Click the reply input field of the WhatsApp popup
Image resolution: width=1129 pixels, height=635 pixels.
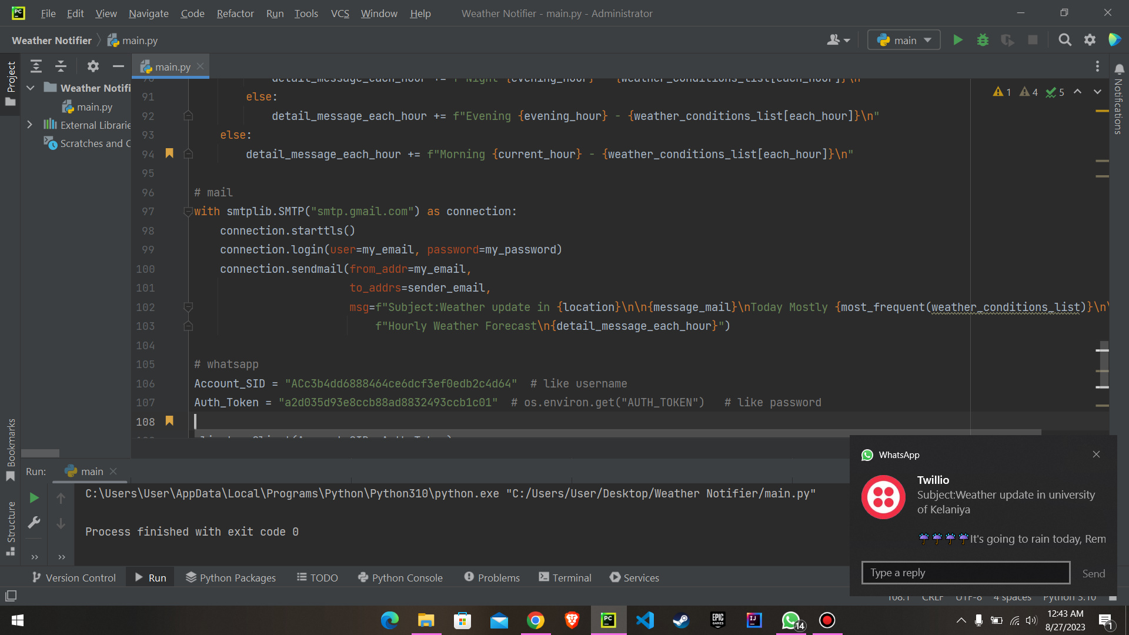click(x=965, y=572)
